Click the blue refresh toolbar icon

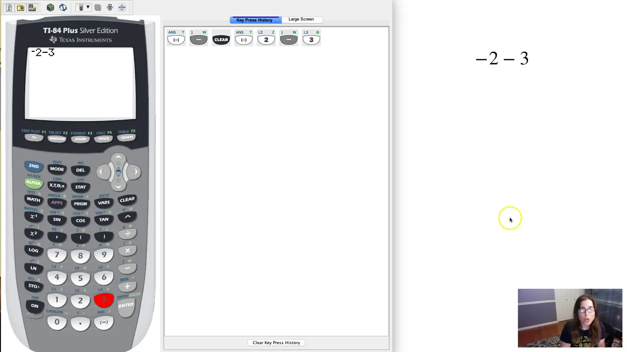tap(63, 7)
